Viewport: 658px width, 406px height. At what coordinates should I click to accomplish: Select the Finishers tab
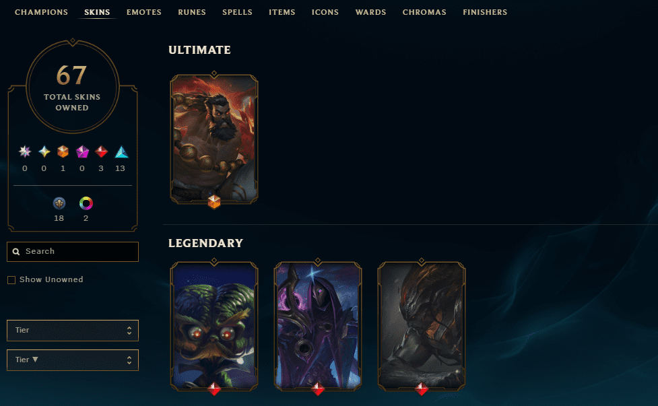pos(485,12)
